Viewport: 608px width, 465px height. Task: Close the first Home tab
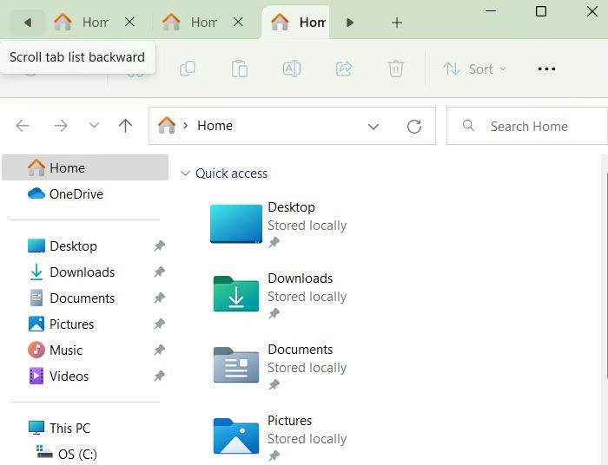[129, 22]
